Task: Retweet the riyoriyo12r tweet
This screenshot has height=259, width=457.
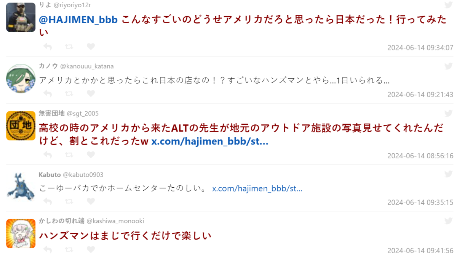Action: pos(69,47)
